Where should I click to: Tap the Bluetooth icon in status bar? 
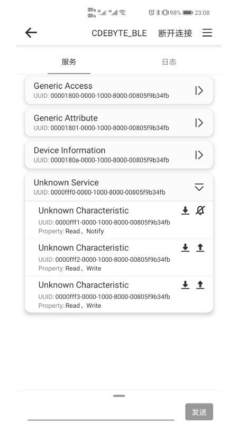pyautogui.click(x=158, y=12)
